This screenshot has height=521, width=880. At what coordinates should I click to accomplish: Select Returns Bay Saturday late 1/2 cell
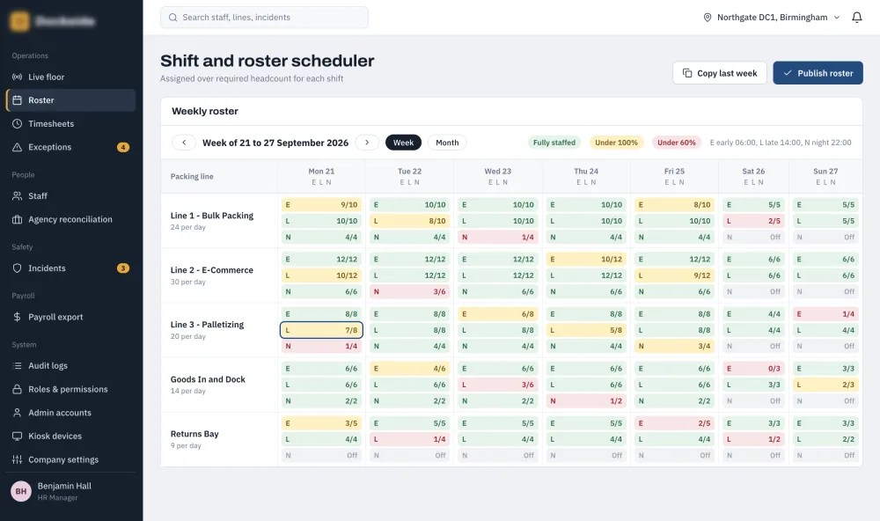(x=754, y=440)
